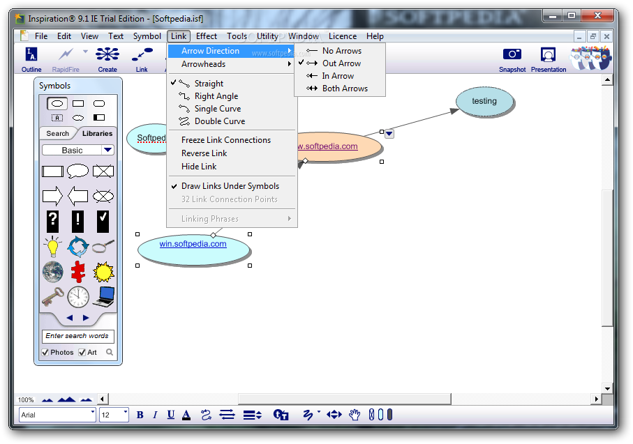Apply italic formatting button
Screen dimensions: 633x444
(x=155, y=415)
